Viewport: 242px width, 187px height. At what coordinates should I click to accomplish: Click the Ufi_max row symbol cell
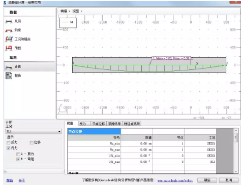(94, 162)
